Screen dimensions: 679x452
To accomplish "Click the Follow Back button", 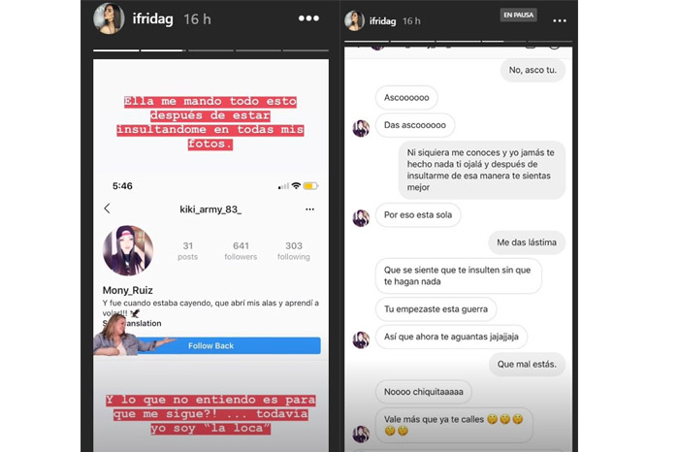I will click(x=210, y=345).
